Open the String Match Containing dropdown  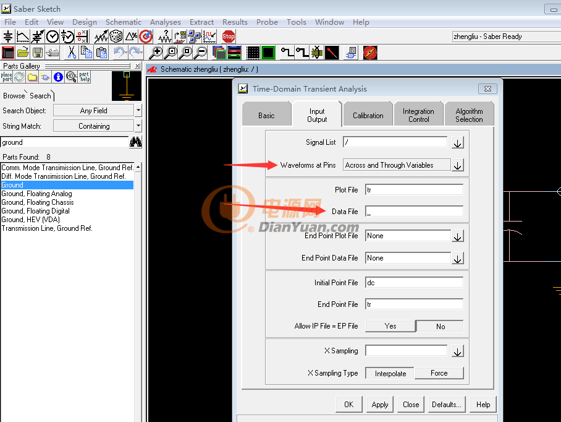[x=138, y=126]
